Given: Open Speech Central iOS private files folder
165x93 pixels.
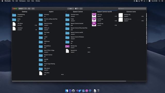Looking at the screenshot, I should pos(67,29).
